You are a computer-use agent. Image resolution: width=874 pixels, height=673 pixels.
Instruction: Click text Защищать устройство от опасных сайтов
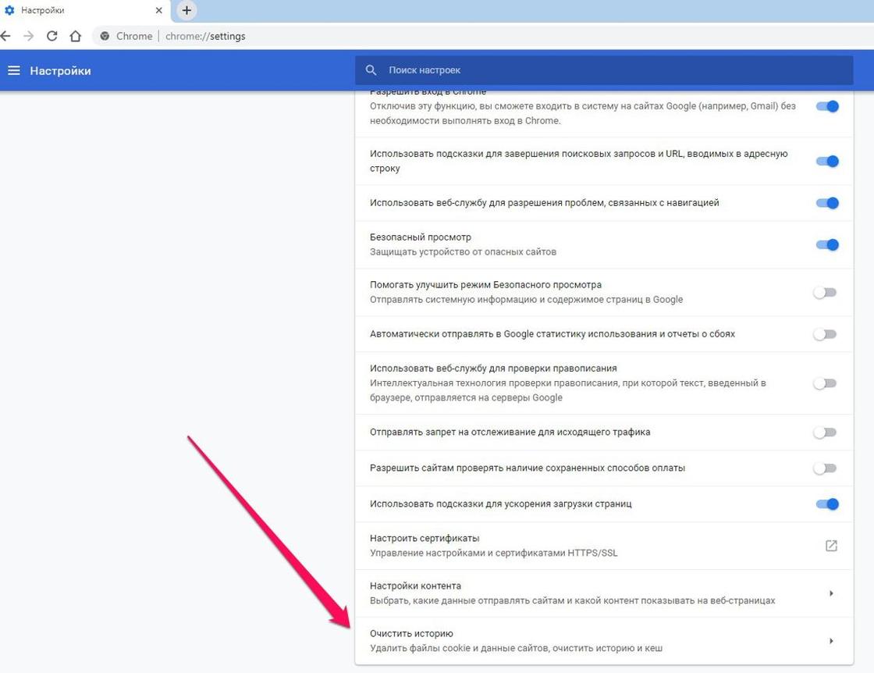click(x=464, y=251)
